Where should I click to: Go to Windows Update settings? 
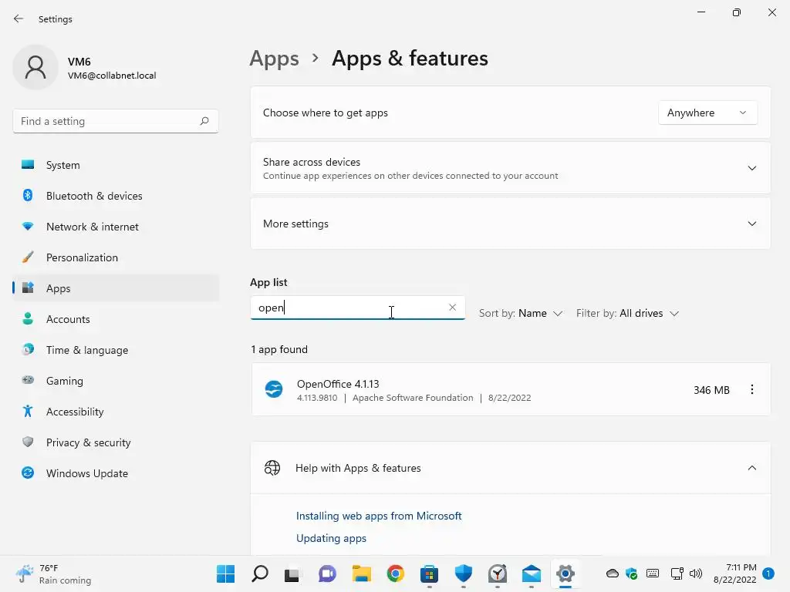click(x=86, y=473)
